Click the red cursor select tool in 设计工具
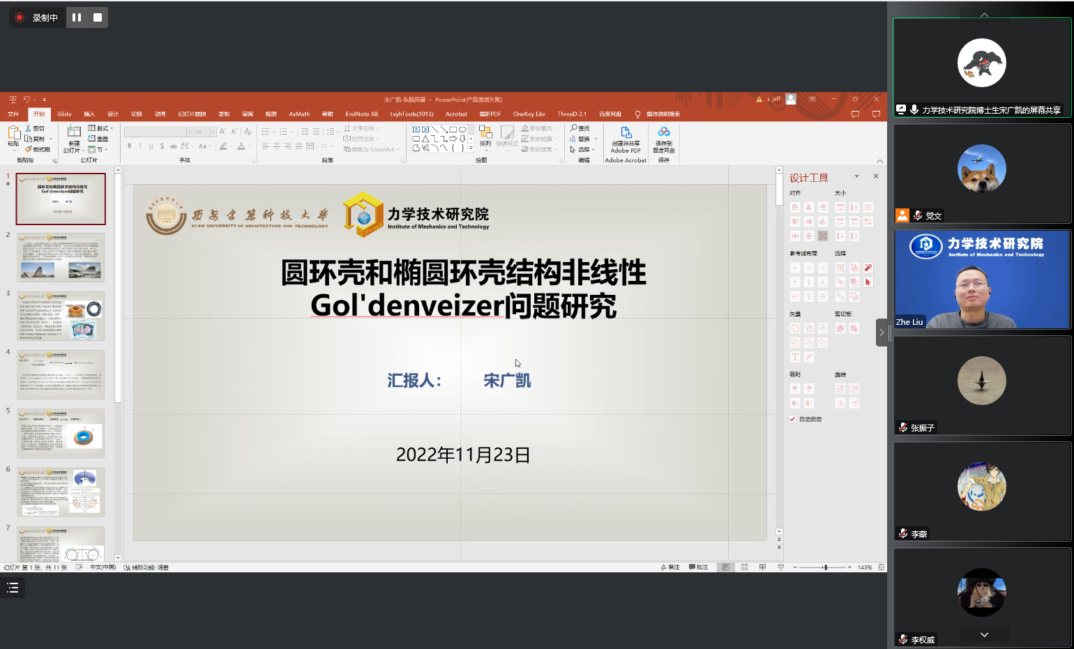The height and width of the screenshot is (649, 1074). point(868,282)
